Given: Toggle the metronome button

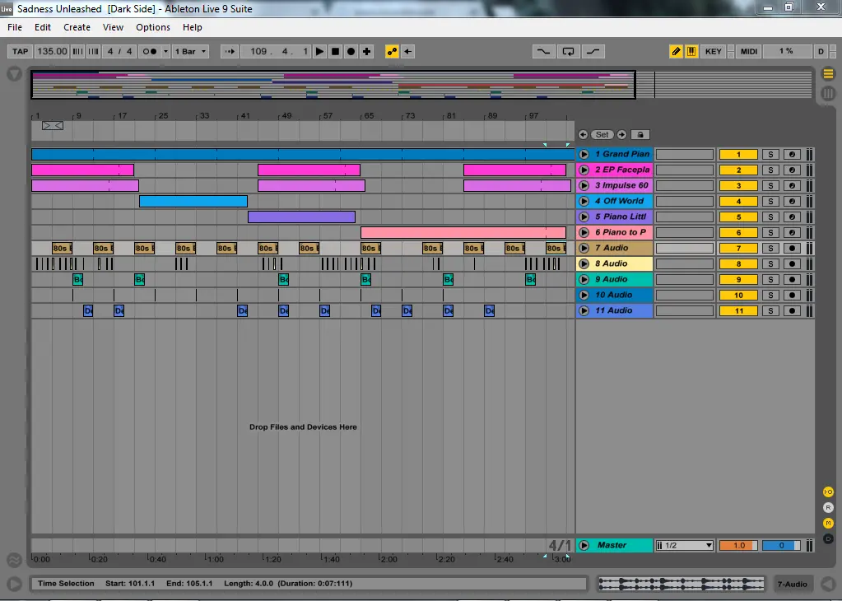Looking at the screenshot, I should (x=150, y=51).
